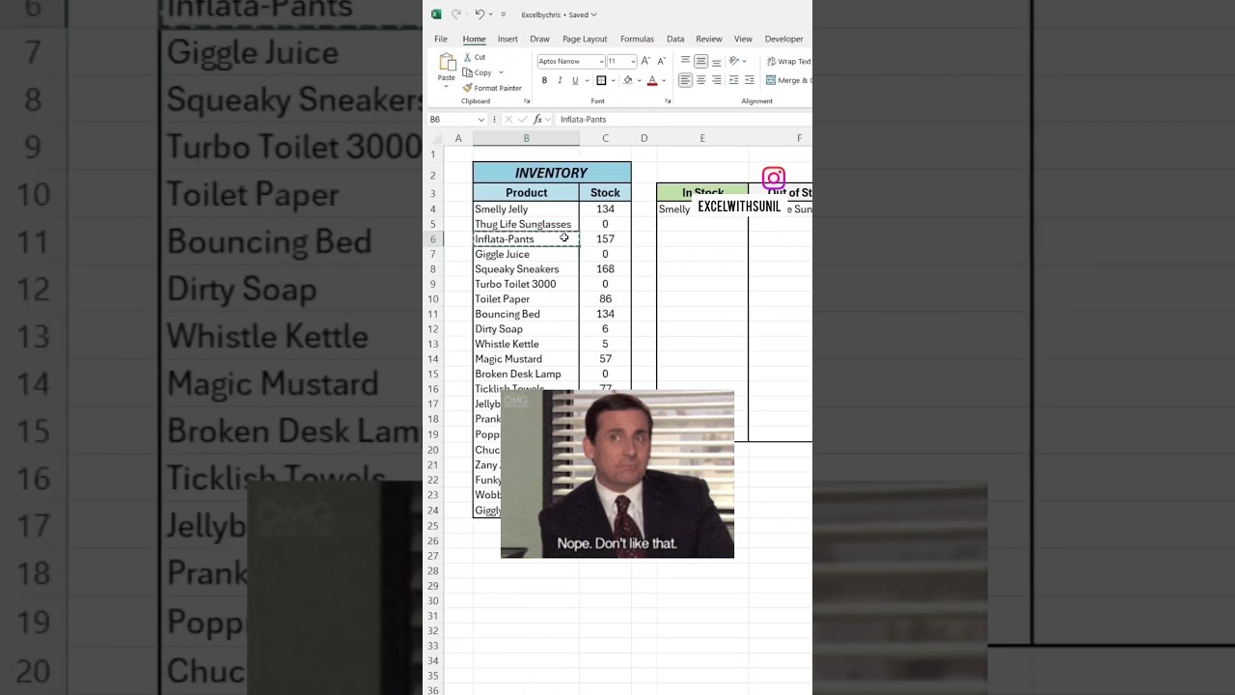Click the Increase Indent icon
Image resolution: width=1235 pixels, height=695 pixels.
pos(749,80)
